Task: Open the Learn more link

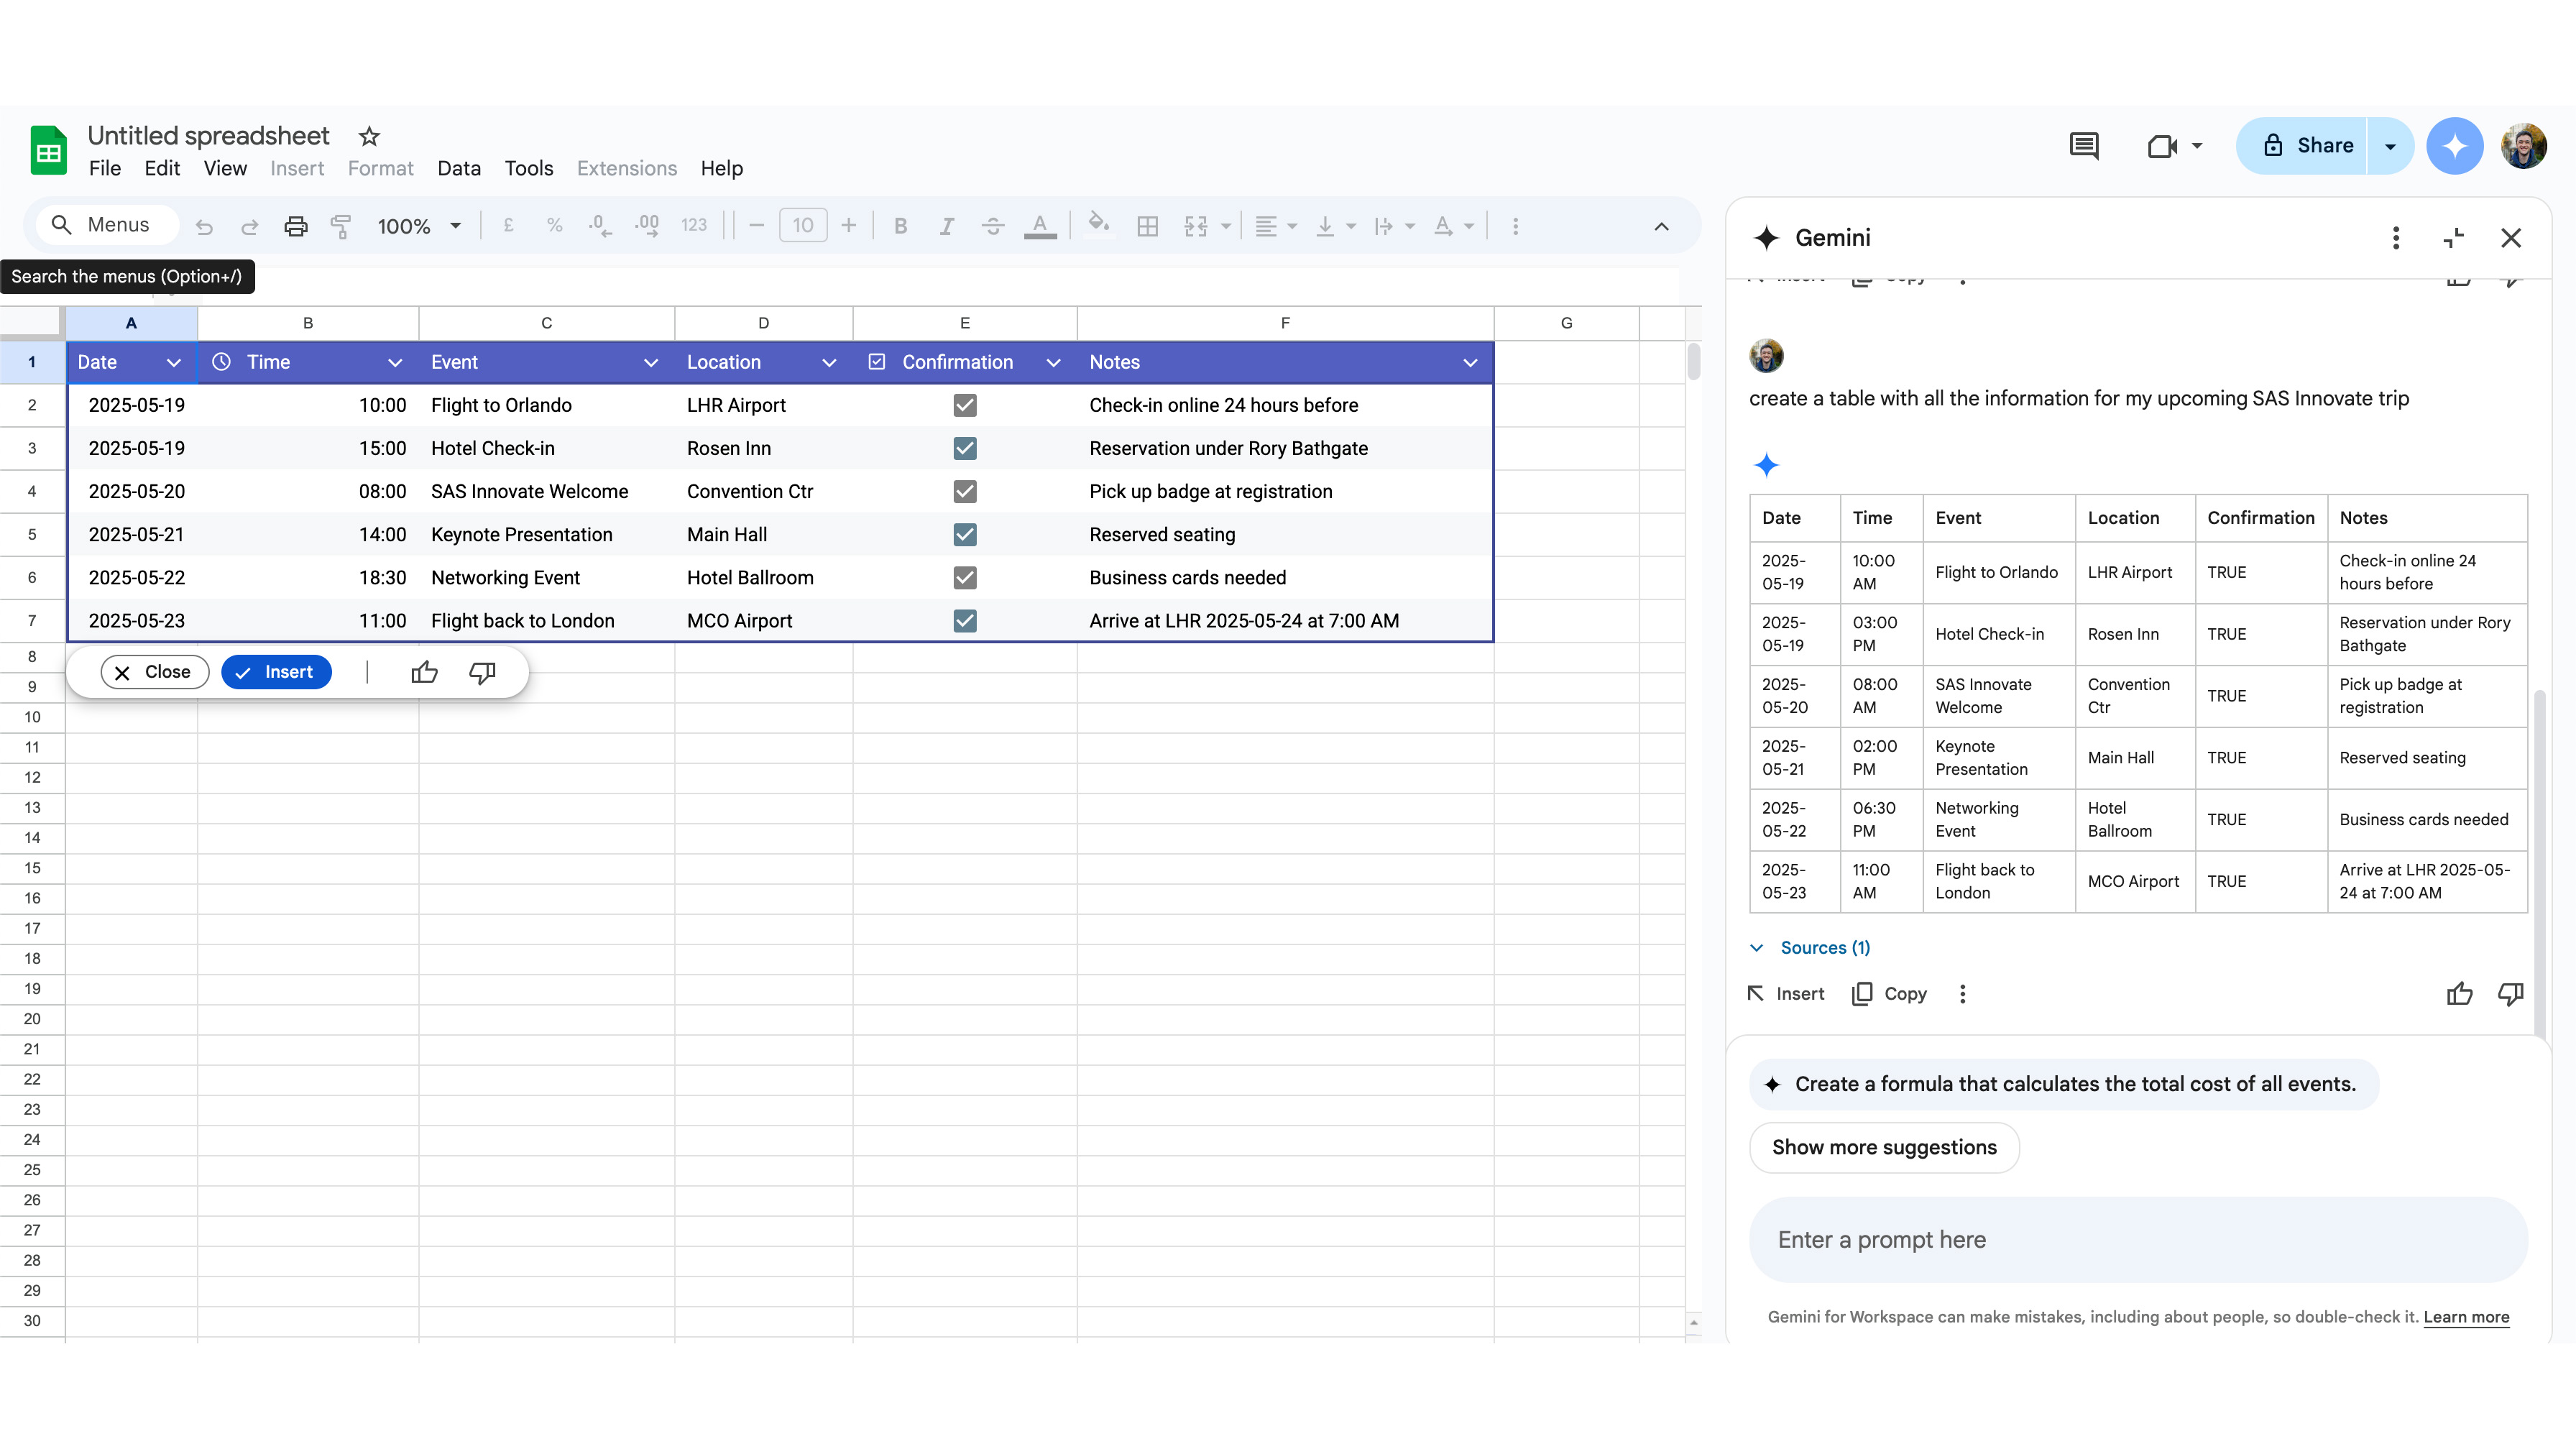Action: click(2467, 1317)
